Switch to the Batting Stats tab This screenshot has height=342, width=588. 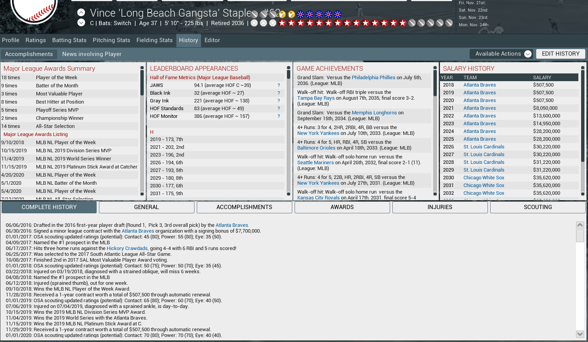click(69, 40)
